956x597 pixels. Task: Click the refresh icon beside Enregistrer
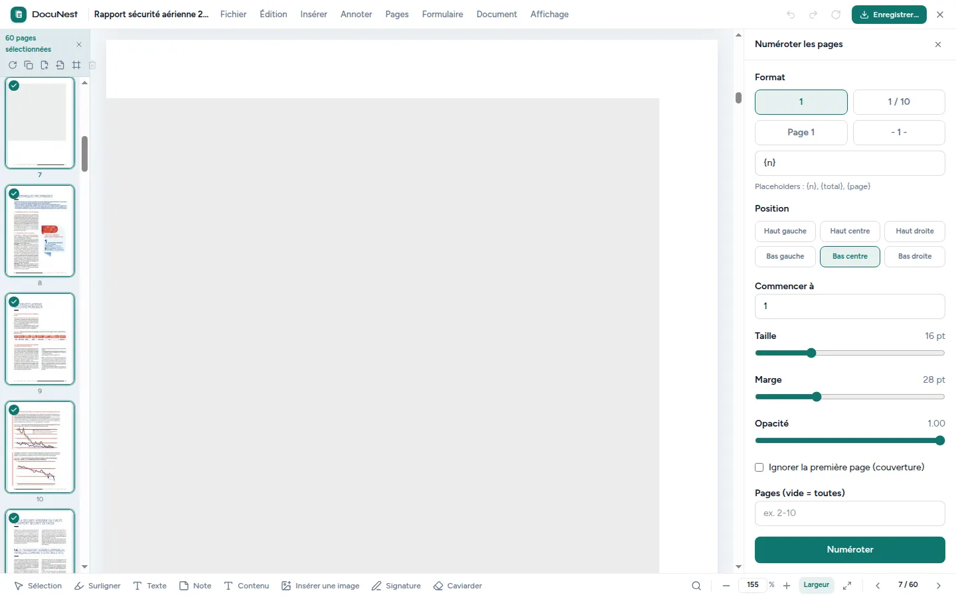coord(836,15)
